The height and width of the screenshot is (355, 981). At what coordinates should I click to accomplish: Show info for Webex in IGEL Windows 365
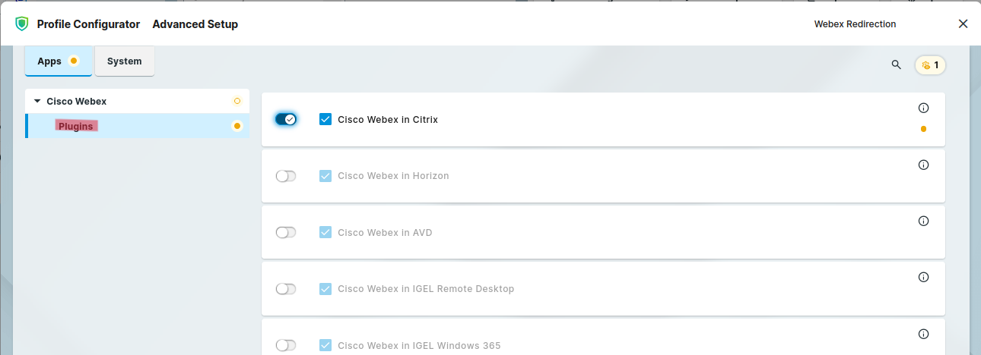tap(924, 334)
